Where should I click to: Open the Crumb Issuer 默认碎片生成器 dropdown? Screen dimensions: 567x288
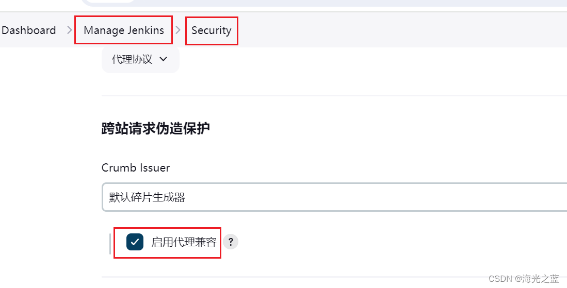click(334, 197)
